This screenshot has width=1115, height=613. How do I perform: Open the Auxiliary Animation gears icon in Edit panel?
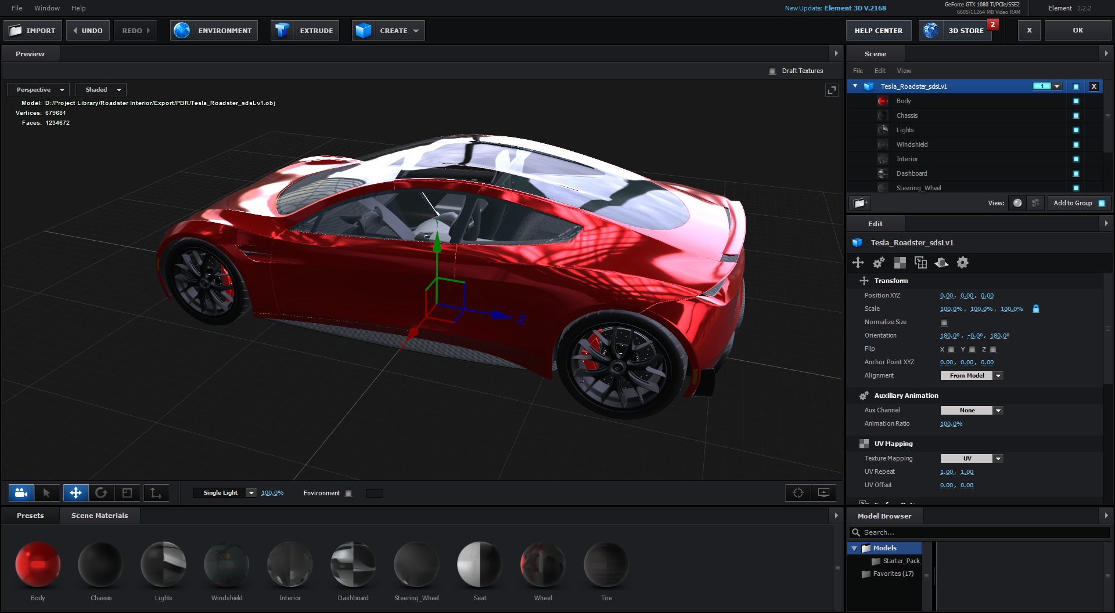coord(879,263)
